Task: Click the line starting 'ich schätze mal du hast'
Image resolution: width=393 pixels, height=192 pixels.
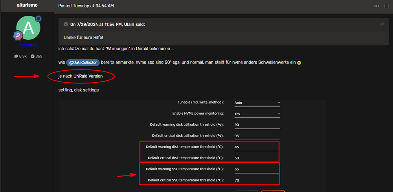Action: pyautogui.click(x=116, y=49)
